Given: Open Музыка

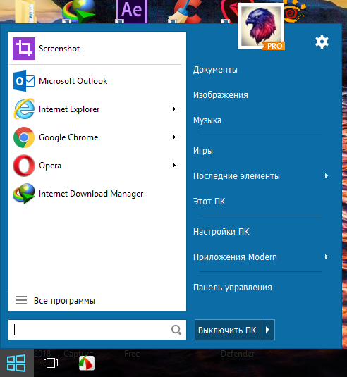Looking at the screenshot, I should tap(207, 120).
